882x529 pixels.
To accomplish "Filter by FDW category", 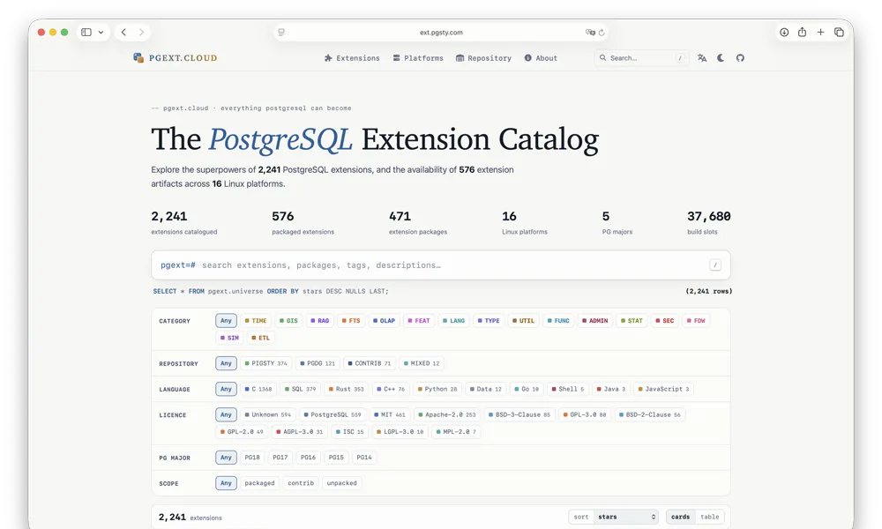I will [x=696, y=320].
